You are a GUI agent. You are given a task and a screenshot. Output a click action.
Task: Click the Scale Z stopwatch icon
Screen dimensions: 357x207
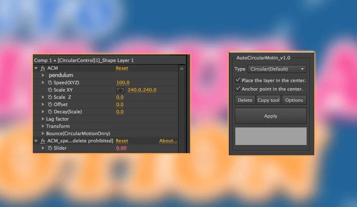[x=50, y=97]
